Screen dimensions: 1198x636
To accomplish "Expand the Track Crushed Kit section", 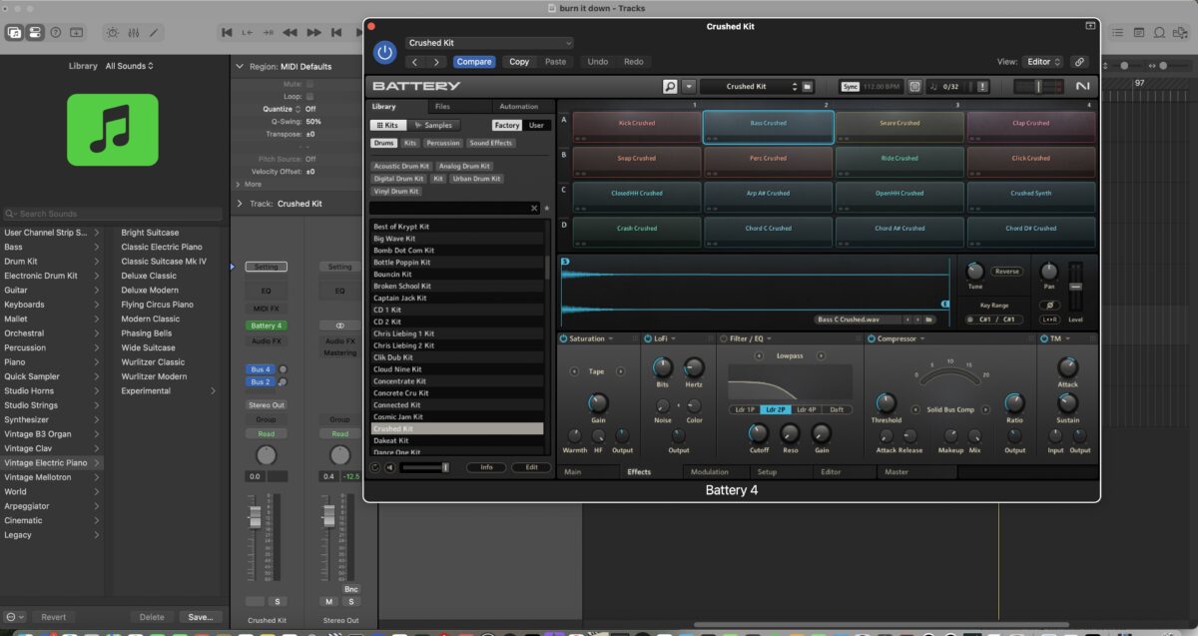I will [x=240, y=204].
